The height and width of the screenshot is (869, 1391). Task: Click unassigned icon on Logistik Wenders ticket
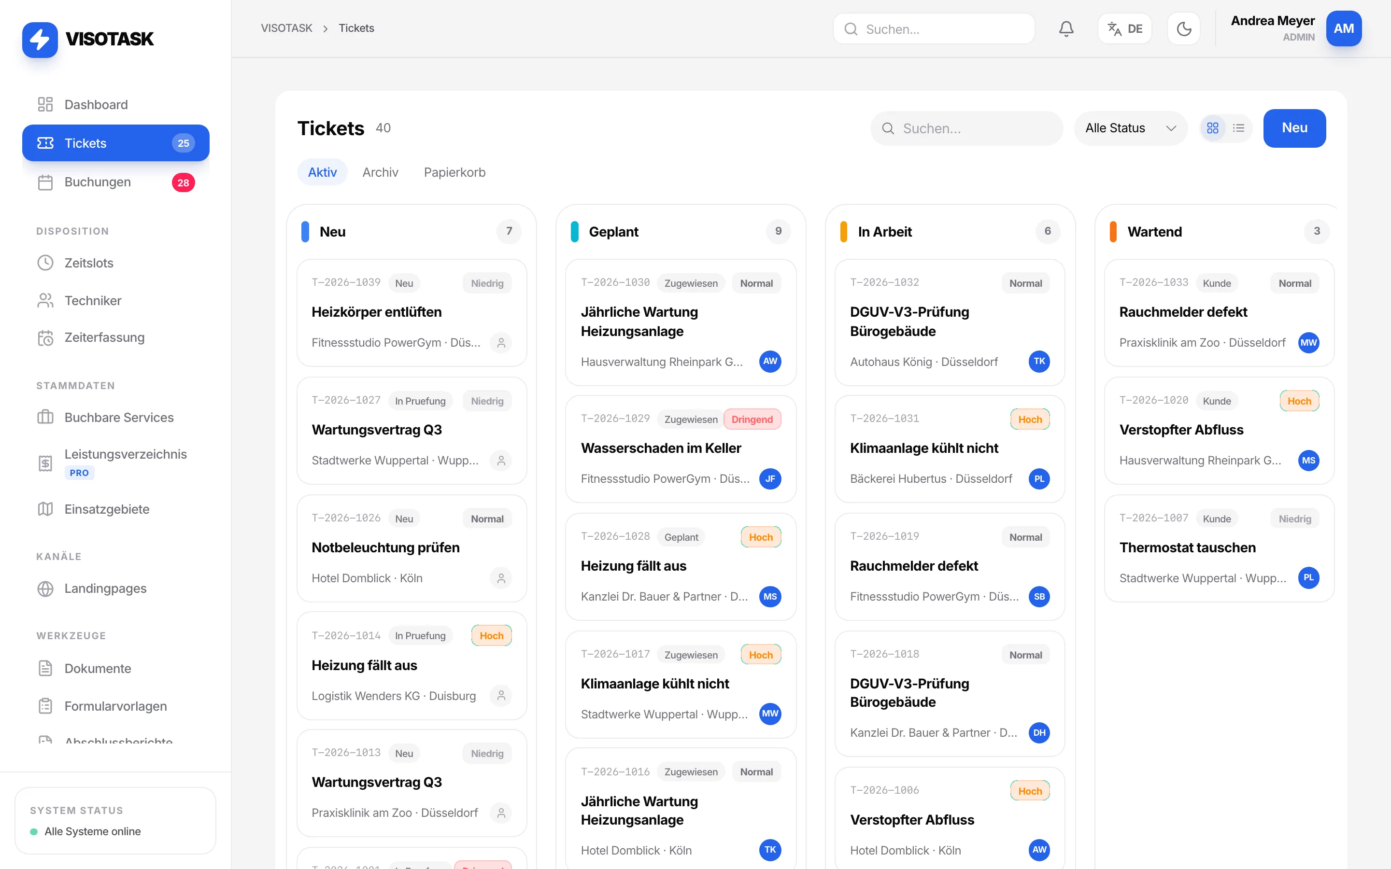point(501,695)
